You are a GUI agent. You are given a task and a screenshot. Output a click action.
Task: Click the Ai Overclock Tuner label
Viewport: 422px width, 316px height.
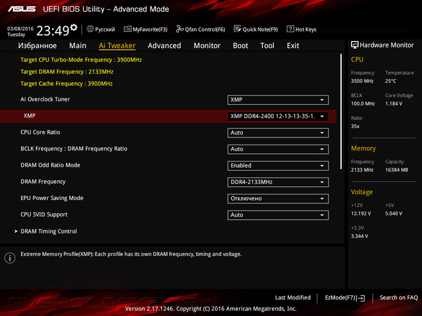pos(45,99)
